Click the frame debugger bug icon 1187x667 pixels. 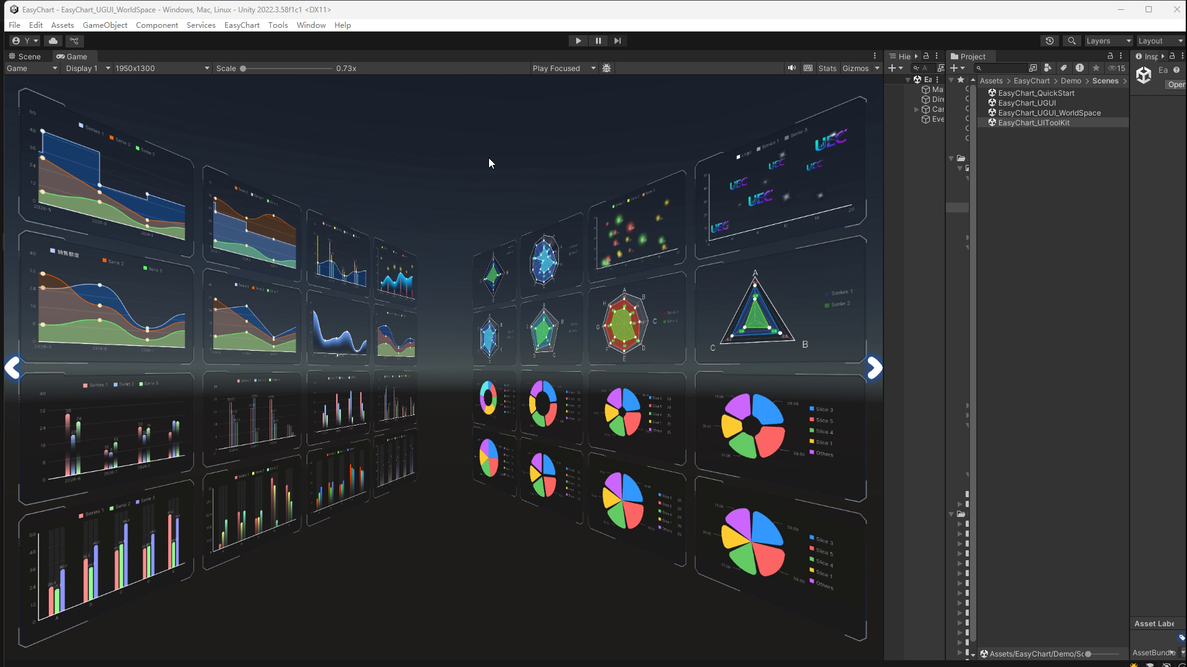point(606,69)
